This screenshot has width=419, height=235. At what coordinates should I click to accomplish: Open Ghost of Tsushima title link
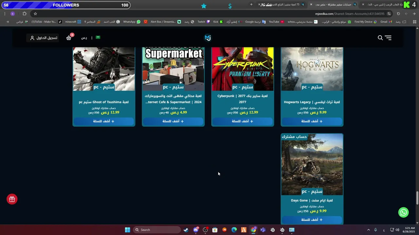tap(104, 102)
